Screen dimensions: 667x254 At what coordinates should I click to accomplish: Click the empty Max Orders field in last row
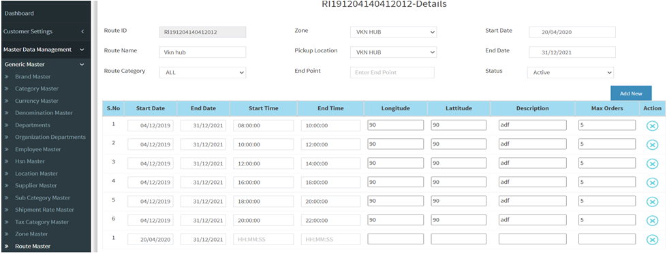[607, 239]
